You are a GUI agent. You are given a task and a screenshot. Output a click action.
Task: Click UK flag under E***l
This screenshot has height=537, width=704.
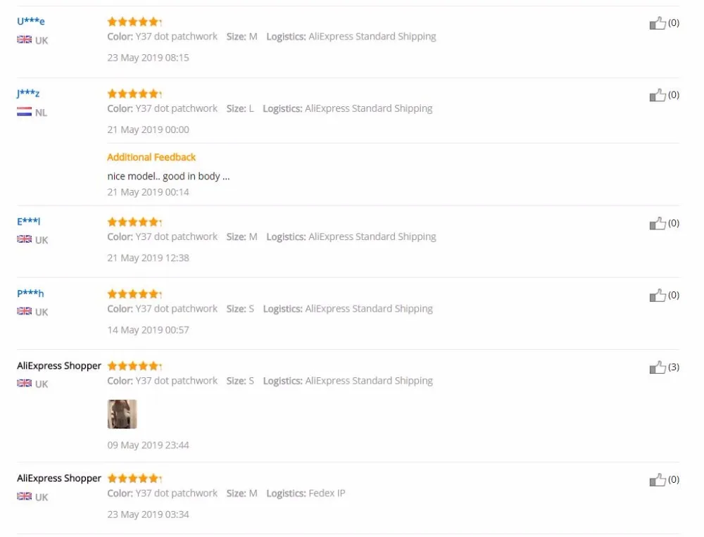(24, 239)
